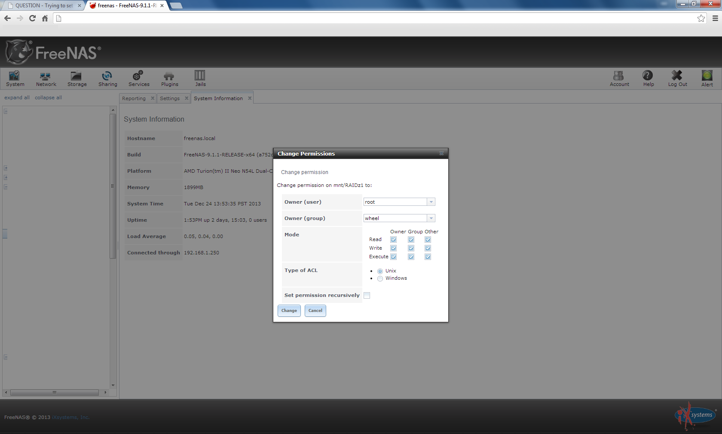Reload the current page
This screenshot has width=722, height=434.
(32, 18)
